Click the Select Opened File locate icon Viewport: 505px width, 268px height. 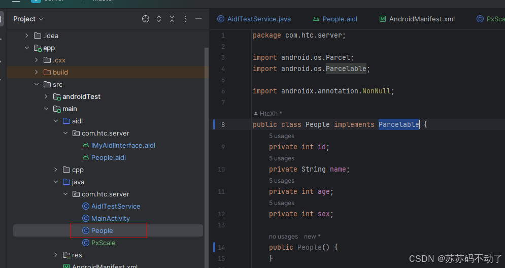coord(146,19)
